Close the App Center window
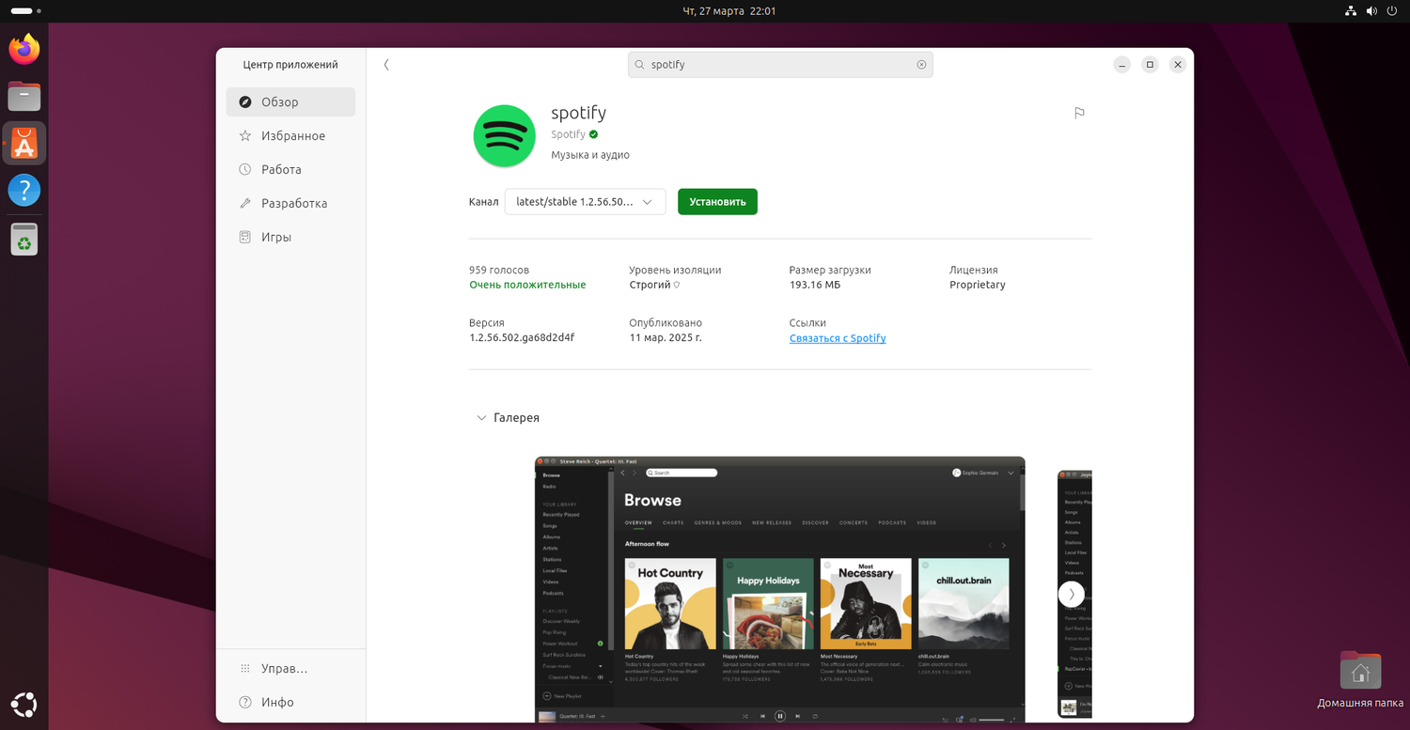1410x730 pixels. (x=1178, y=65)
